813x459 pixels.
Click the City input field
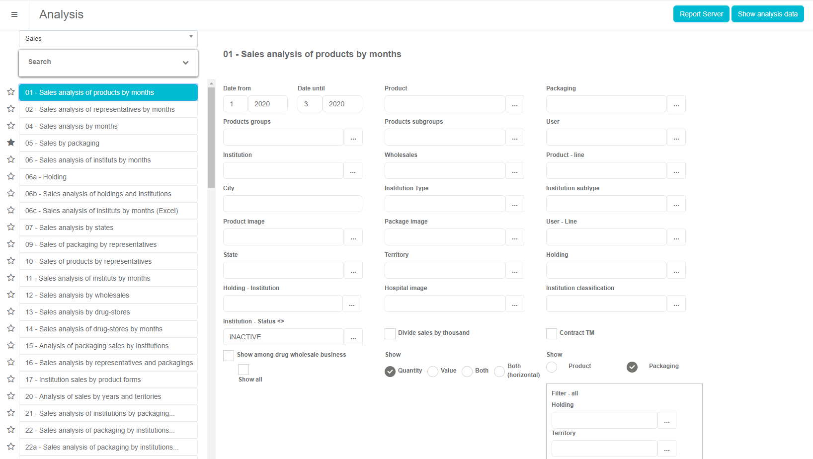tap(292, 204)
